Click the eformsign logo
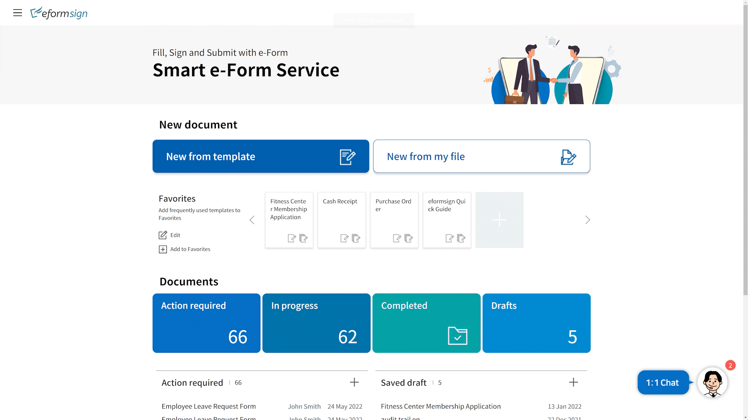 coord(59,13)
